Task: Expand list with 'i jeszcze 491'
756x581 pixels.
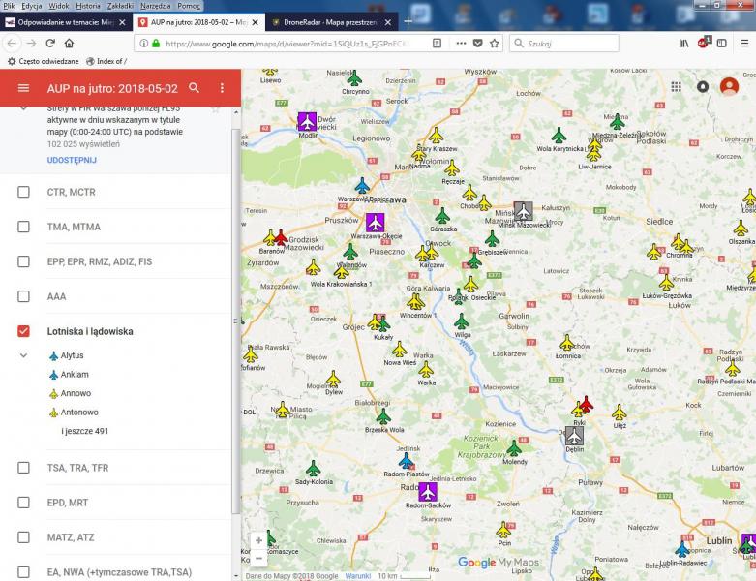Action: pos(84,431)
